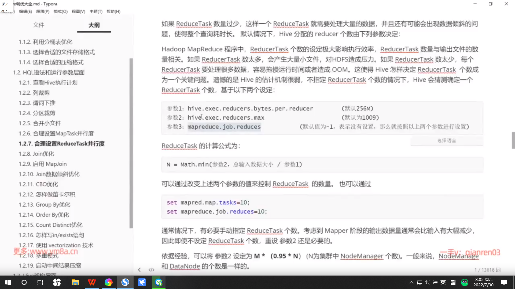The width and height of the screenshot is (515, 289).
Task: Open the file explorer taskbar icon
Action: tap(75, 282)
